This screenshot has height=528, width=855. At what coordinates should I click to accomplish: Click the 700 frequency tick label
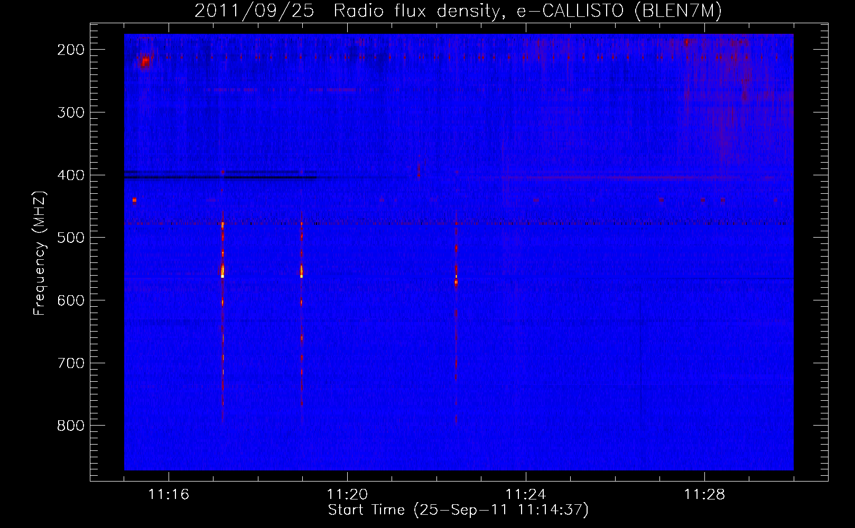[70, 363]
